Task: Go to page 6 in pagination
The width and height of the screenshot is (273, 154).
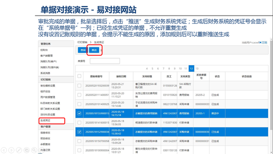Action: click(158, 68)
